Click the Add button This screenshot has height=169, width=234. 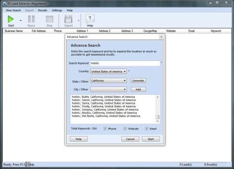coord(138,89)
